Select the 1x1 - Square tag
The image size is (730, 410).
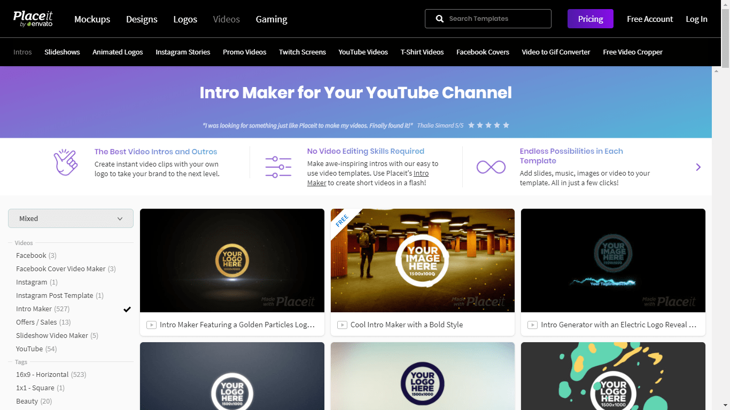40,388
